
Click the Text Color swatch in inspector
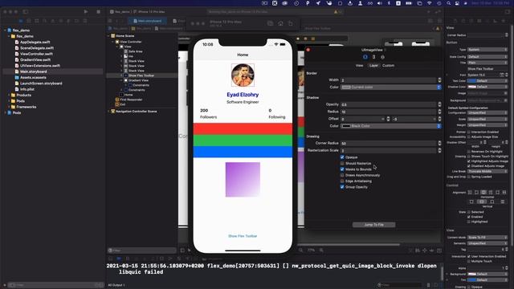click(472, 80)
